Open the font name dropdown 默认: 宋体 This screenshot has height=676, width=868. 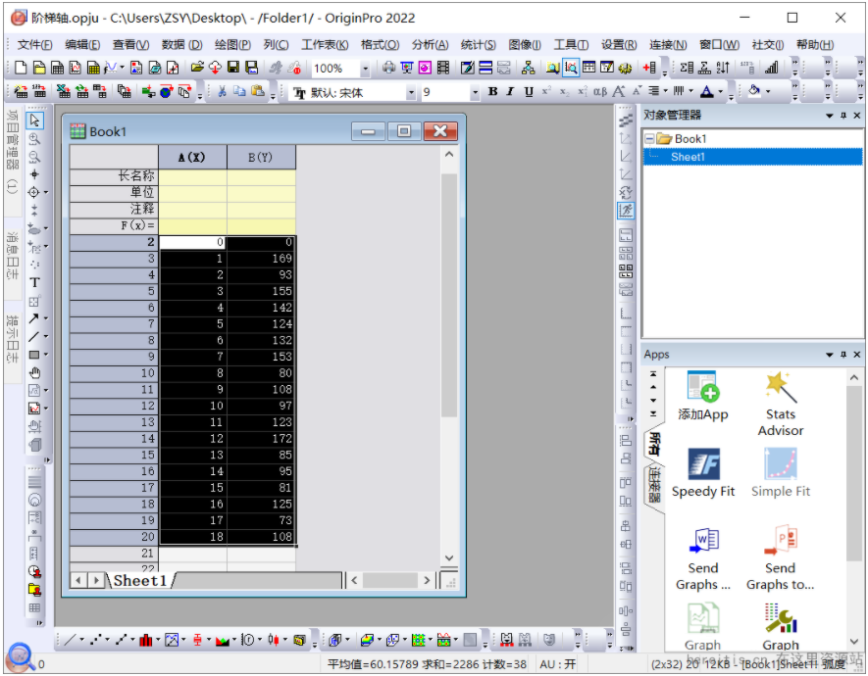[411, 92]
